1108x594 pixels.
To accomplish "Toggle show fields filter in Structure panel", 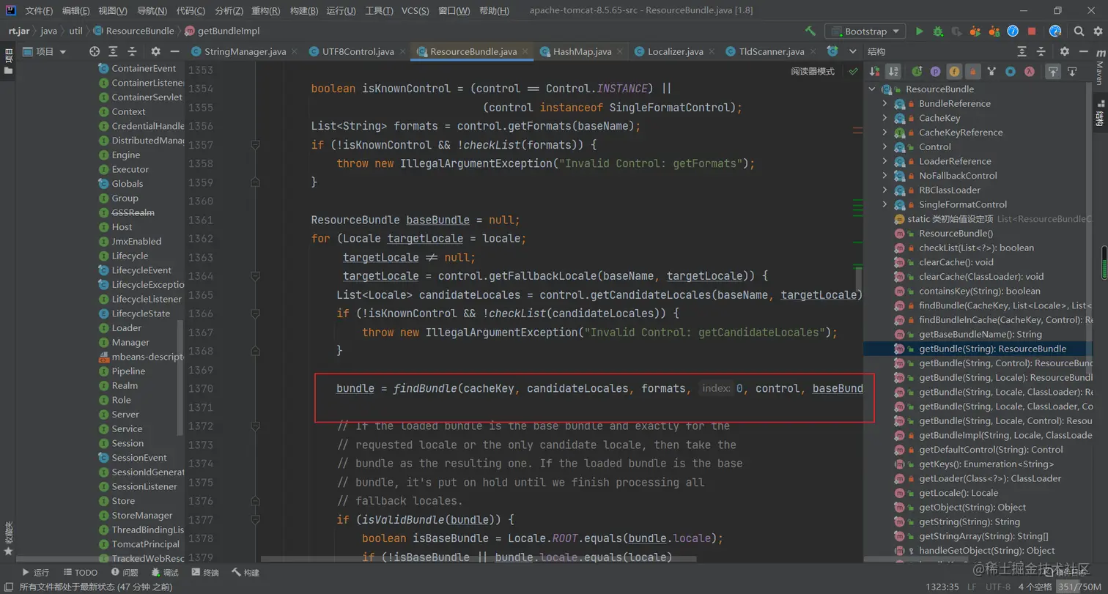I will click(x=954, y=71).
